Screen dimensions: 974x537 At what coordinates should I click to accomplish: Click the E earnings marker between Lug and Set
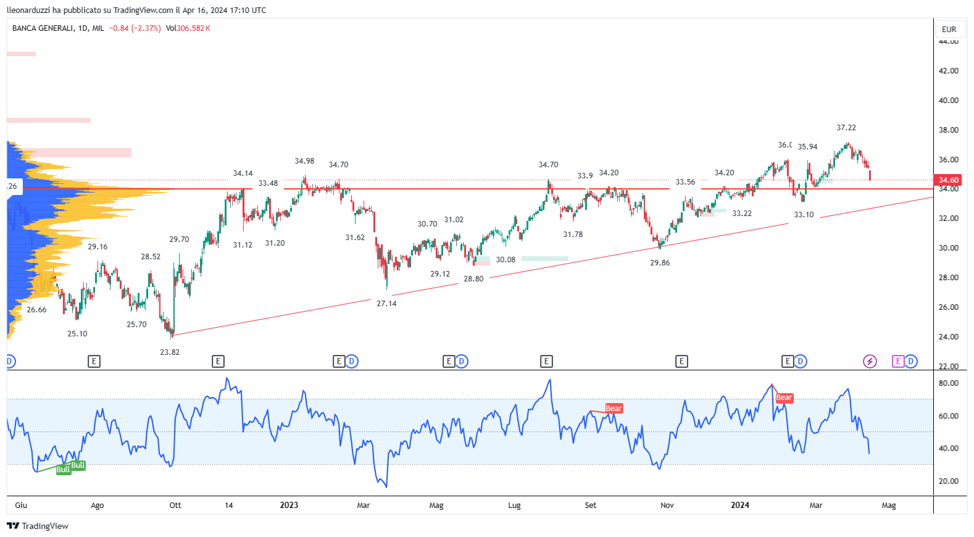coord(546,361)
